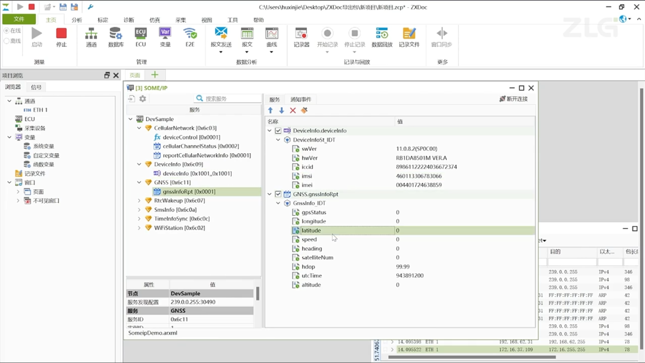Click the wrench tool icon in title bar
Image resolution: width=645 pixels, height=363 pixels.
pyautogui.click(x=91, y=7)
